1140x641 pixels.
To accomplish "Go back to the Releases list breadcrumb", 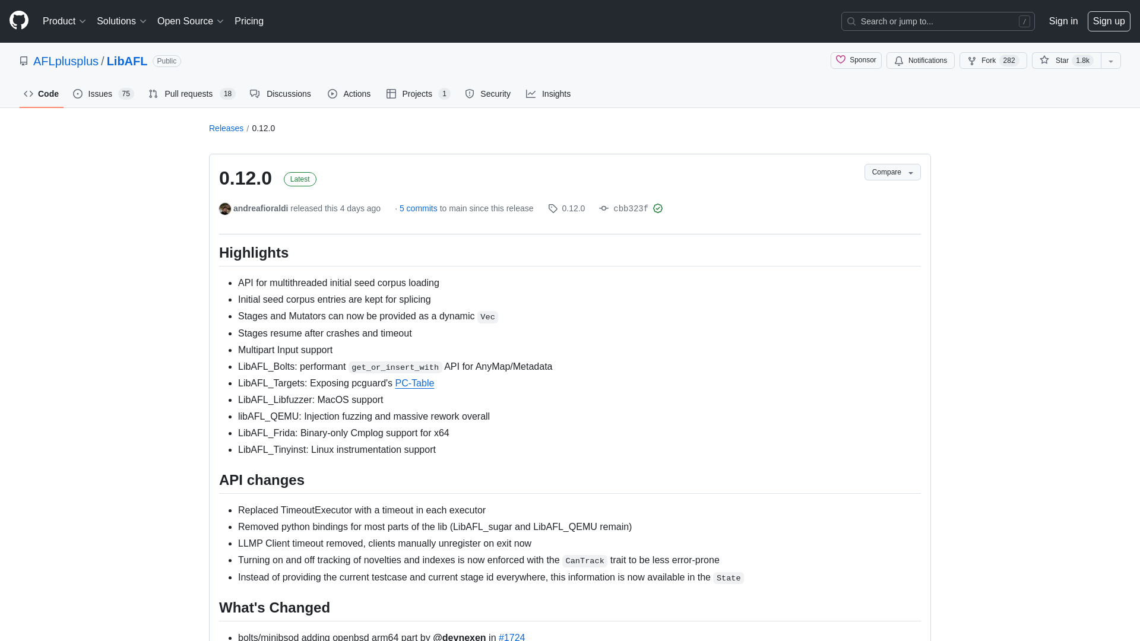I will [x=226, y=128].
